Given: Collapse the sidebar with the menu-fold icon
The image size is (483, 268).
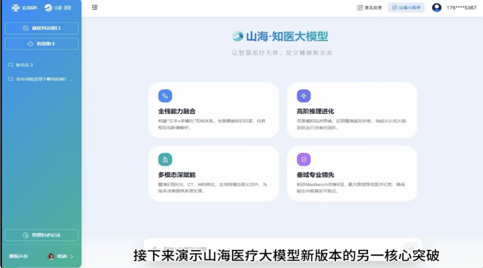Looking at the screenshot, I should click(94, 8).
